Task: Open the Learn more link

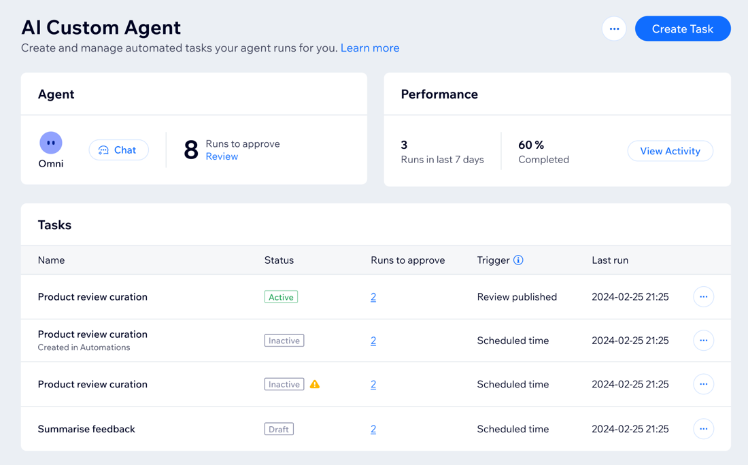Action: click(x=370, y=48)
